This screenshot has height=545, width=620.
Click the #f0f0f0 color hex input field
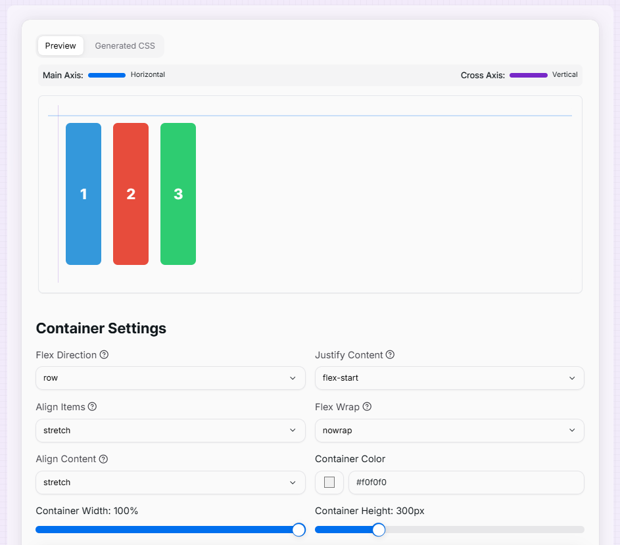tap(465, 483)
